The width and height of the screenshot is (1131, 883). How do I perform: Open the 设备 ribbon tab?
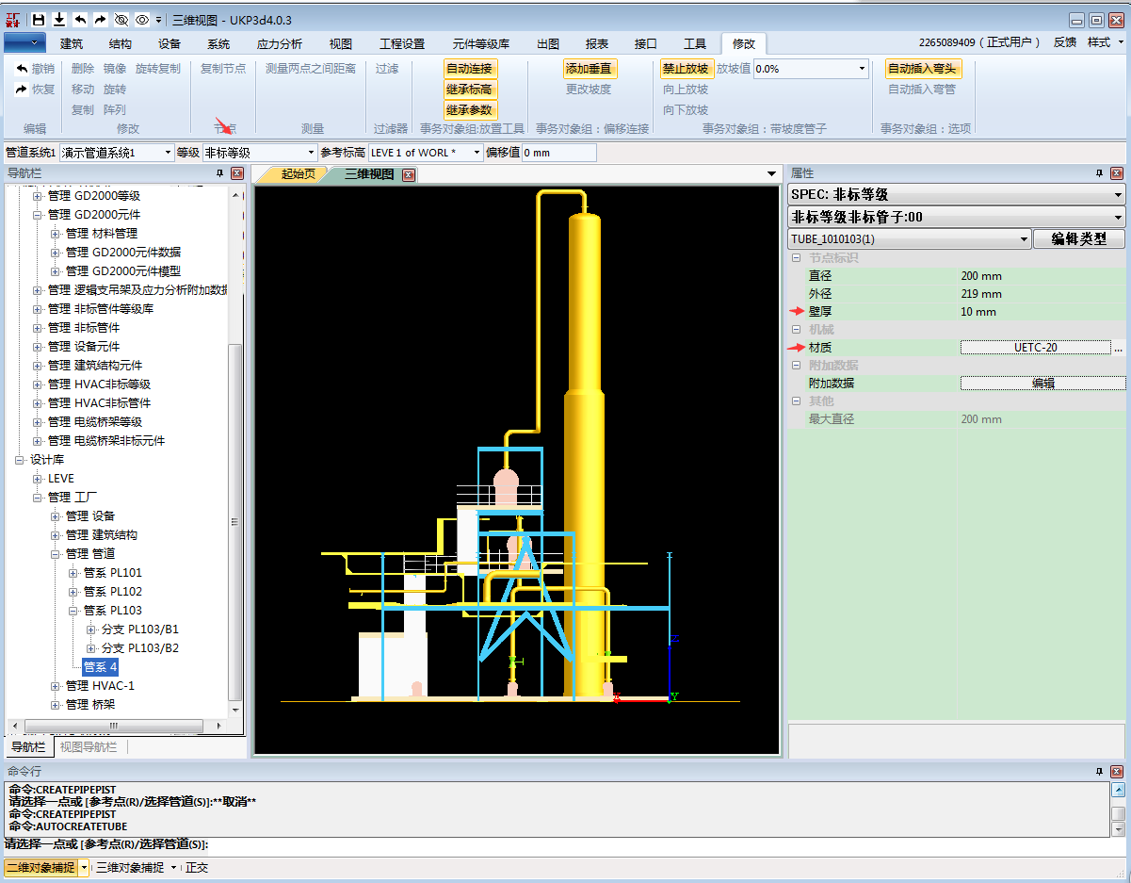(x=170, y=43)
